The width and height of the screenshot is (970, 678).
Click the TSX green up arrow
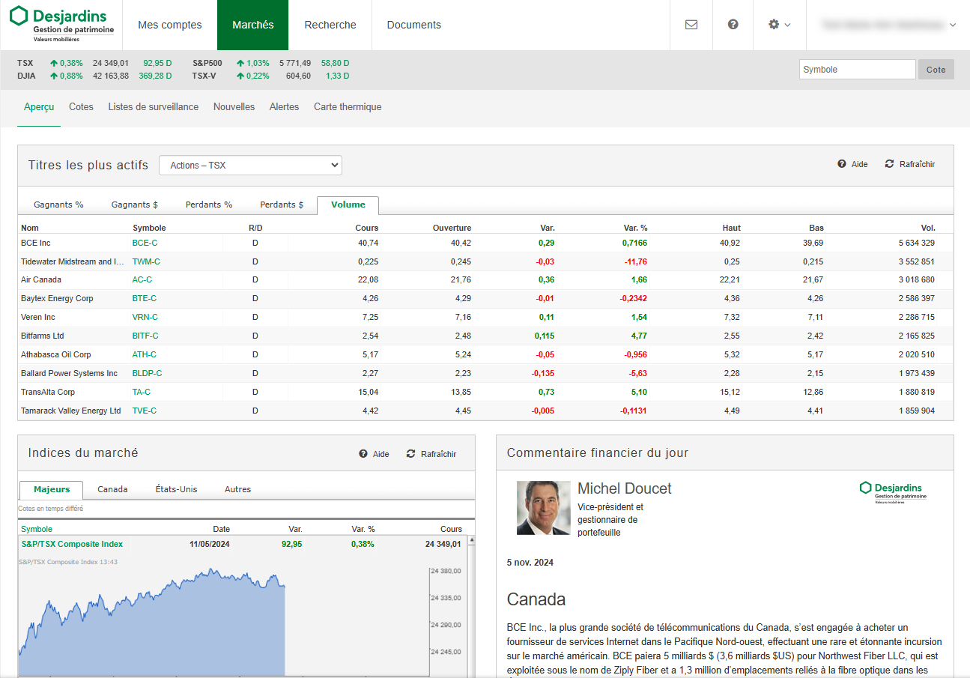click(x=54, y=63)
